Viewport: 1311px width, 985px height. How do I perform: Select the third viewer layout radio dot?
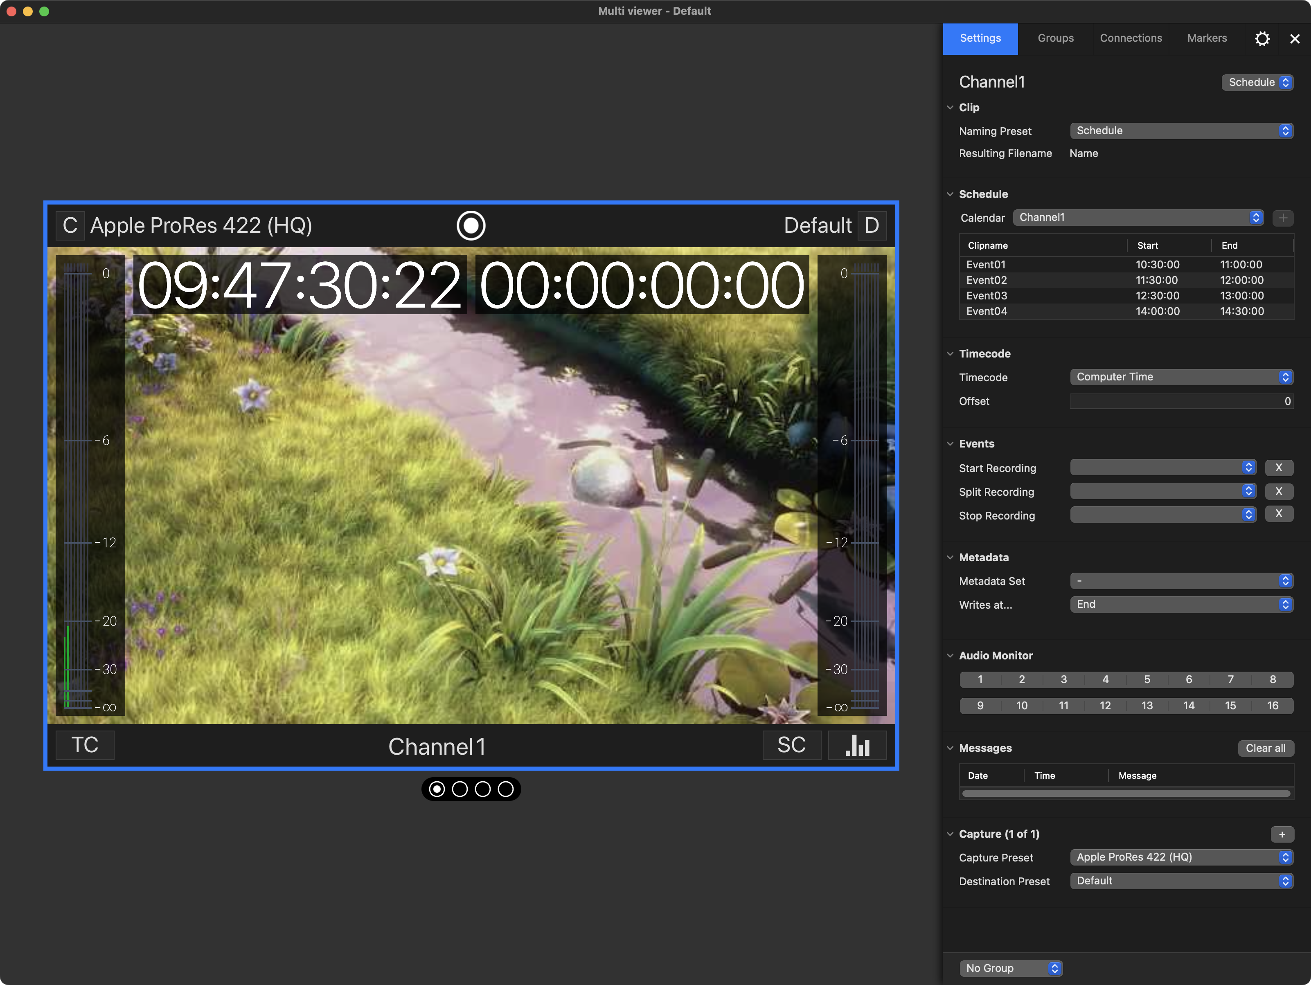[483, 789]
